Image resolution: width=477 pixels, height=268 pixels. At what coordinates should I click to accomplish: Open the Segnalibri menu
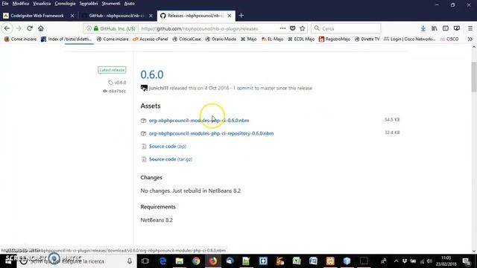click(89, 4)
